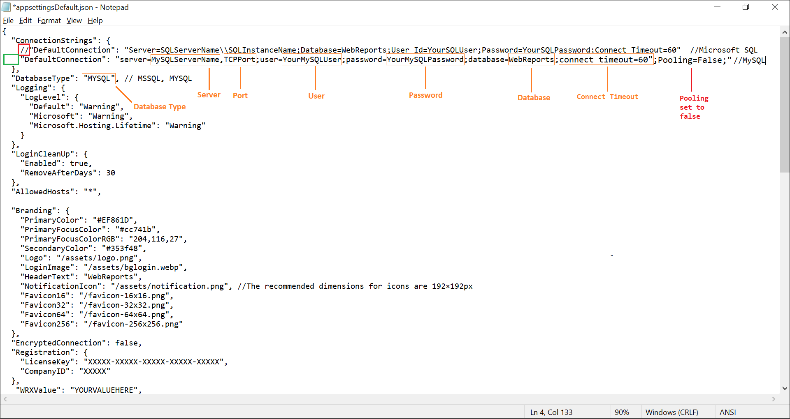Click the LicenseKey XXXXX-XXXXX value
This screenshot has width=790, height=419.
coord(153,362)
